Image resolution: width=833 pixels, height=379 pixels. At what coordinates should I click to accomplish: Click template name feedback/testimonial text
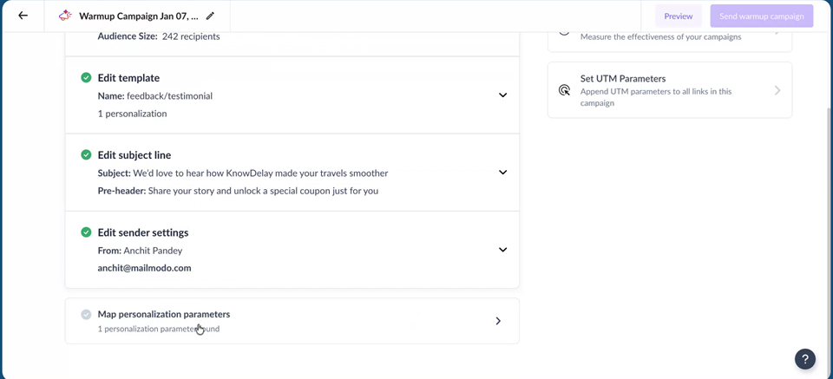coord(169,96)
